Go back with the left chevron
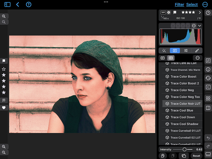 17,5
